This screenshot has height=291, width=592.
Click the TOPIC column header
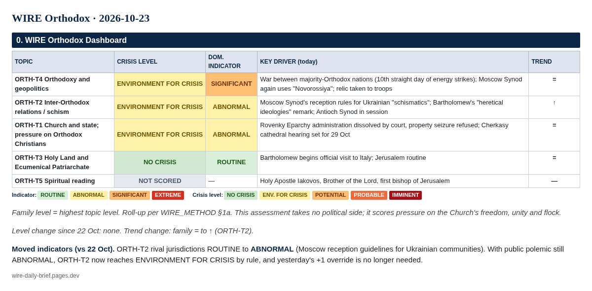63,62
